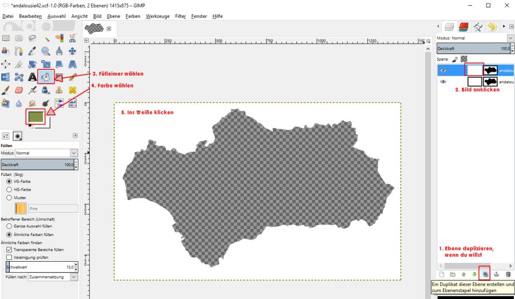
Task: Toggle the lock pixels brush icon
Action: (x=455, y=59)
